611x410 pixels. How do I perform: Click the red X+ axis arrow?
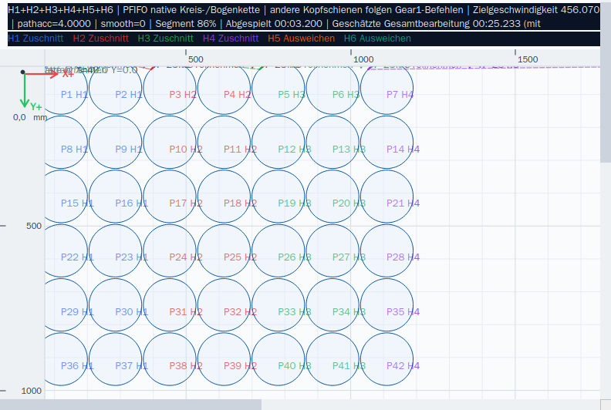pos(42,73)
